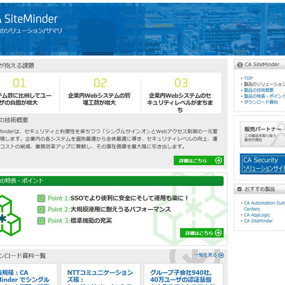Click the CA Security ソリューションサイト banner
The image size is (285, 285).
click(262, 164)
